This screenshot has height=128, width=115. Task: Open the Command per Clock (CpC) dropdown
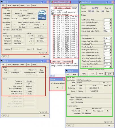(110, 64)
